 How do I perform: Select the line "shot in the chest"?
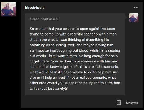(x=69, y=40)
